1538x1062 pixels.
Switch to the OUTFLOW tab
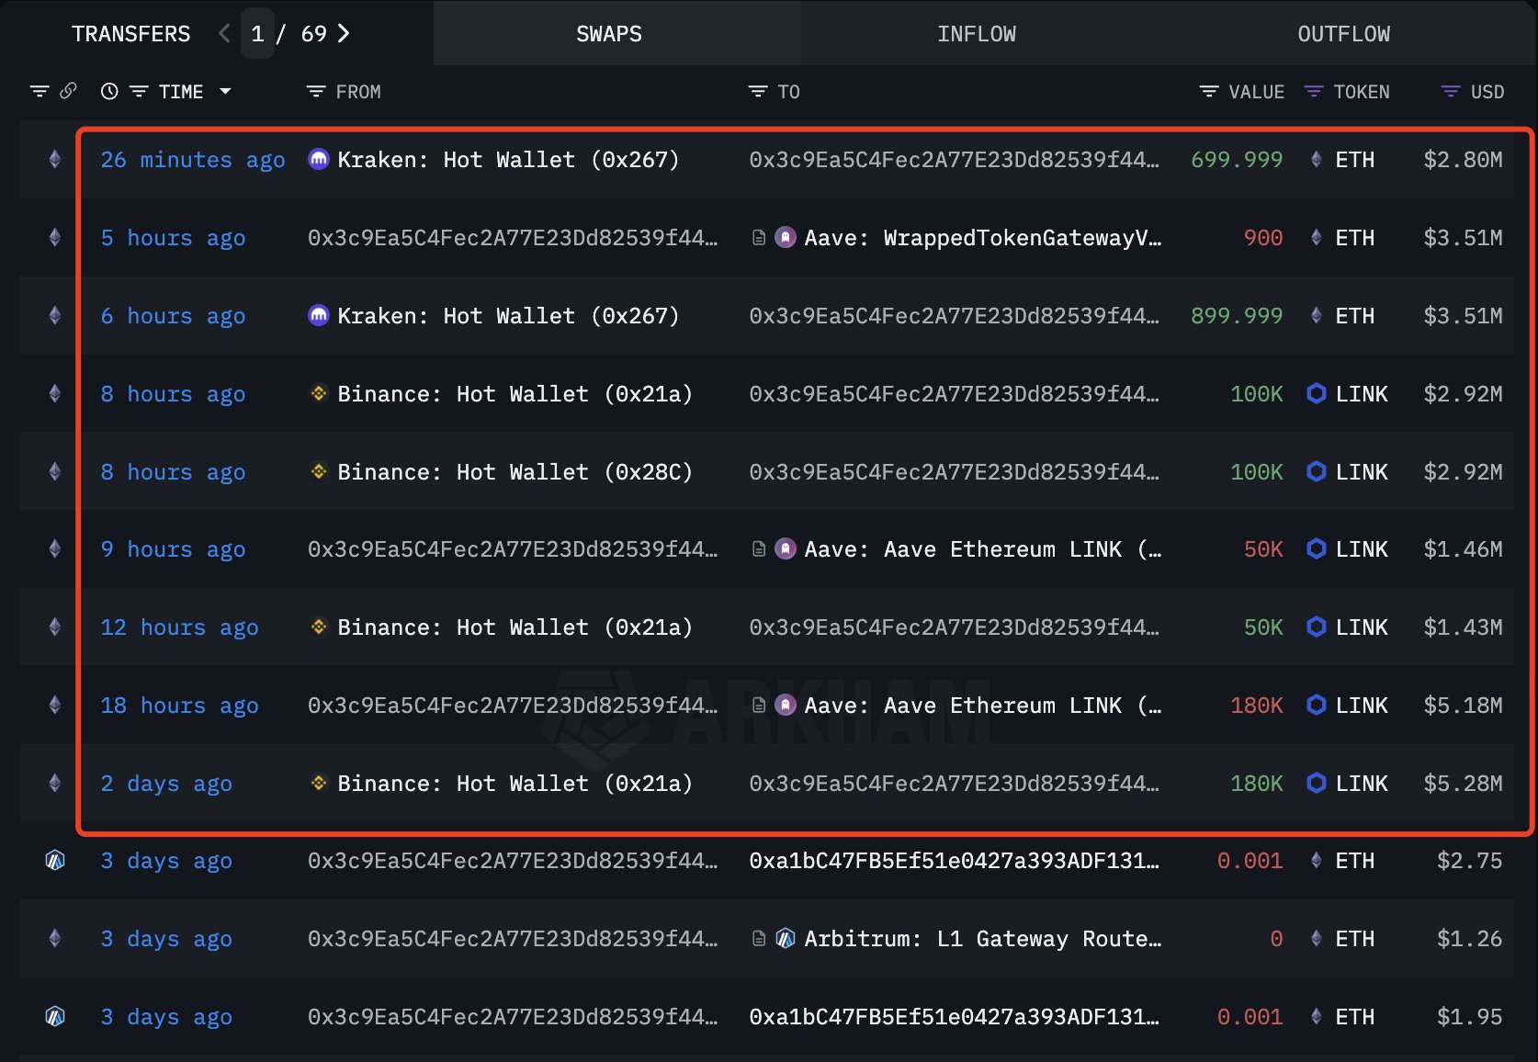1343,34
